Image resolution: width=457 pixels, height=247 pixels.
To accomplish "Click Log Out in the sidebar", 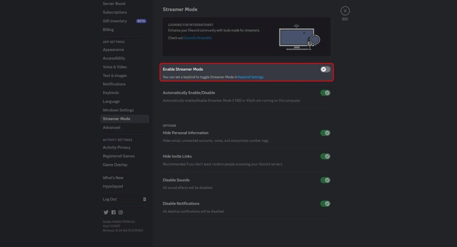I will (x=110, y=199).
